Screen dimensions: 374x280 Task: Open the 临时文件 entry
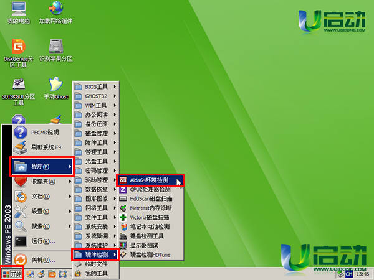(95, 264)
